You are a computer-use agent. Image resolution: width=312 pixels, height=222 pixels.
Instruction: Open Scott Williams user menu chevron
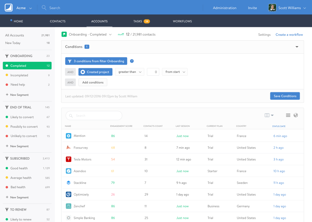point(305,8)
